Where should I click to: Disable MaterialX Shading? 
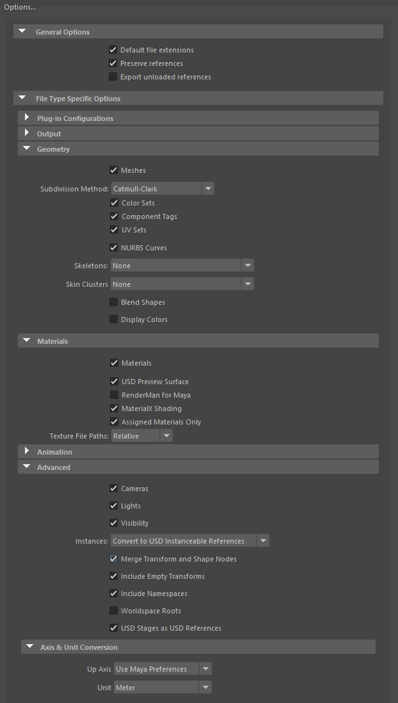click(x=114, y=408)
